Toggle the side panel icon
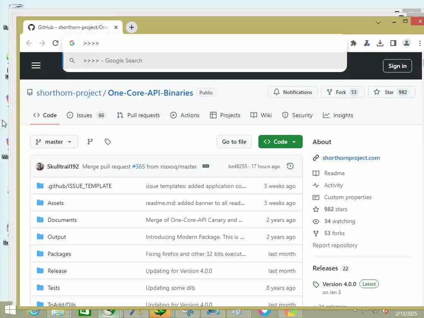This screenshot has width=424, height=318. [x=393, y=43]
